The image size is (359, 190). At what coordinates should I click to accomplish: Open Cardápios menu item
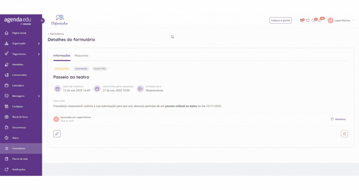pos(21,106)
